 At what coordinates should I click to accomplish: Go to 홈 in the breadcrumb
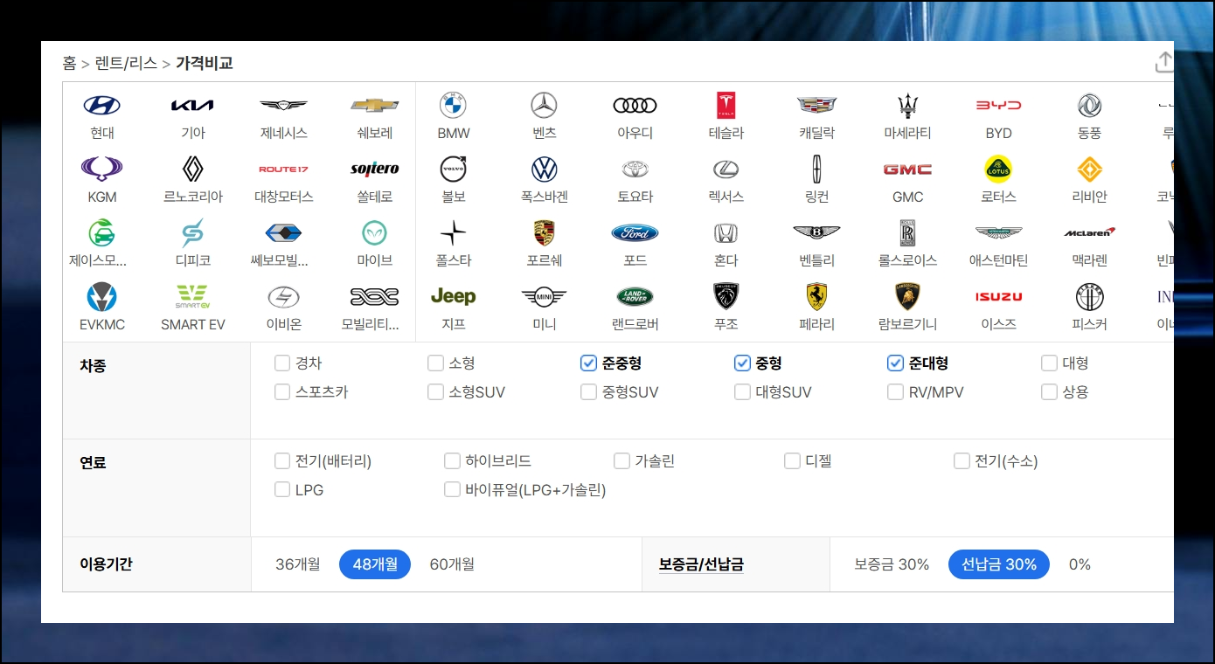[x=69, y=64]
